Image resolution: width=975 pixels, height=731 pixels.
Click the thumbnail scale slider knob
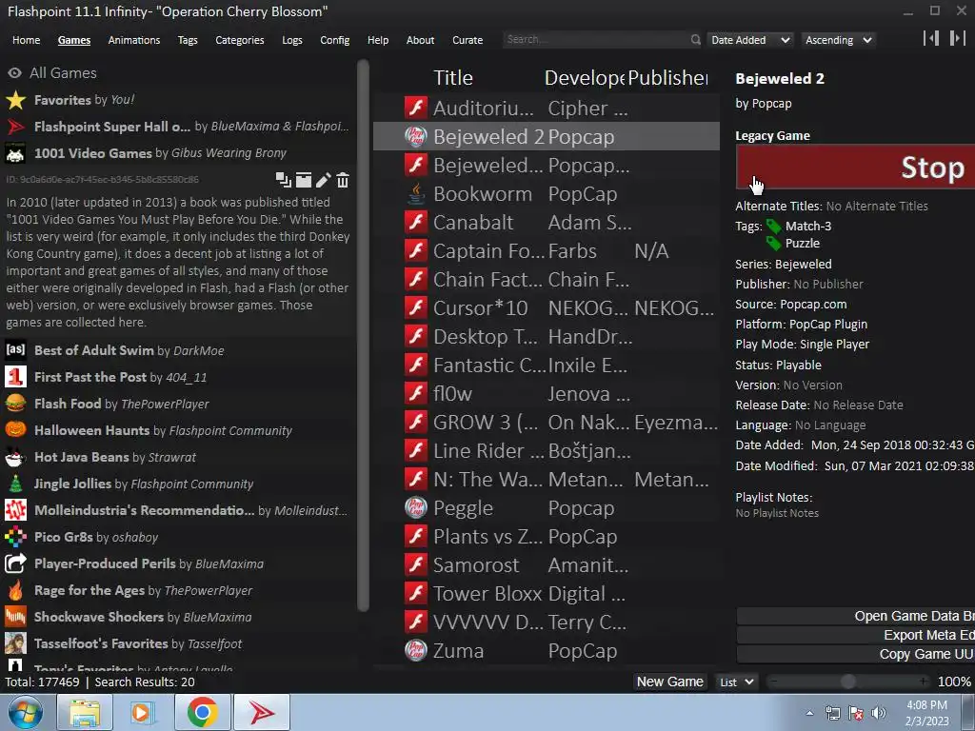pyautogui.click(x=847, y=682)
